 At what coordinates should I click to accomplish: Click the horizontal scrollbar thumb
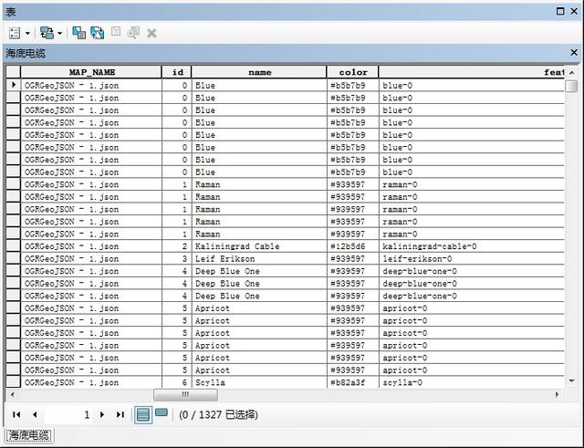tap(185, 394)
